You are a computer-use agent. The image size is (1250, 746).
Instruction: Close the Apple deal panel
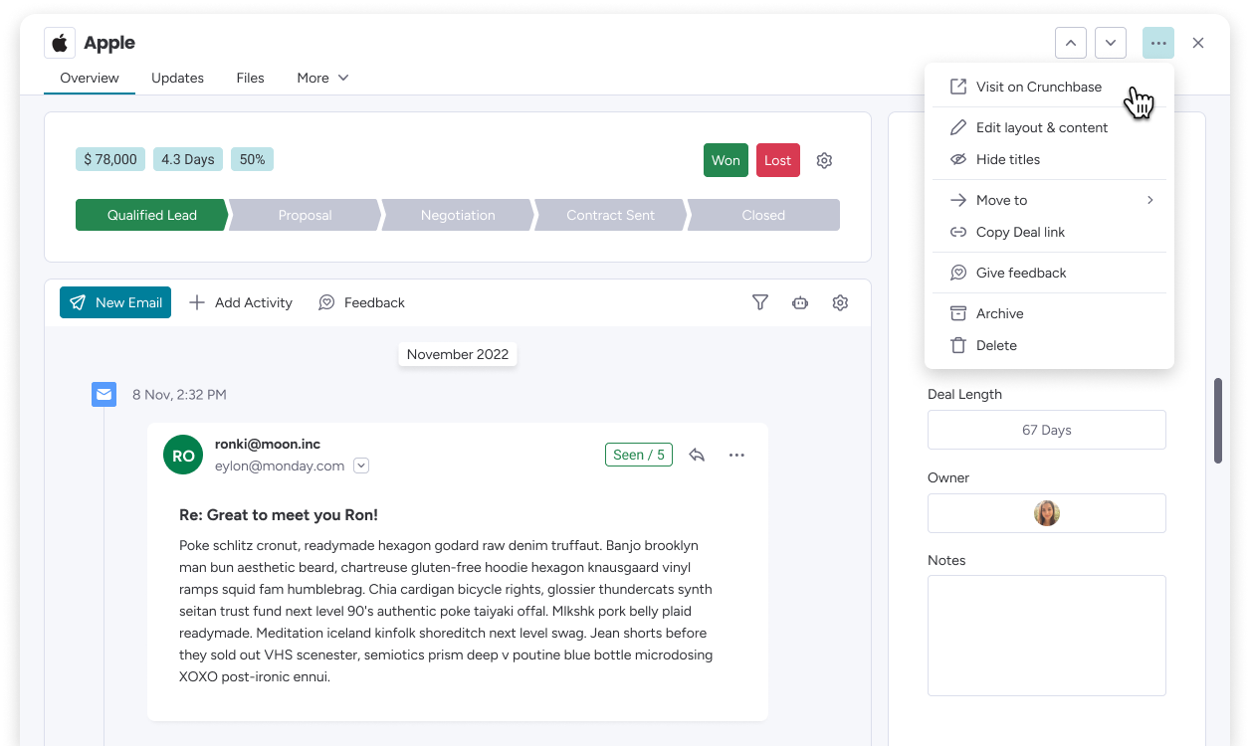1198,43
